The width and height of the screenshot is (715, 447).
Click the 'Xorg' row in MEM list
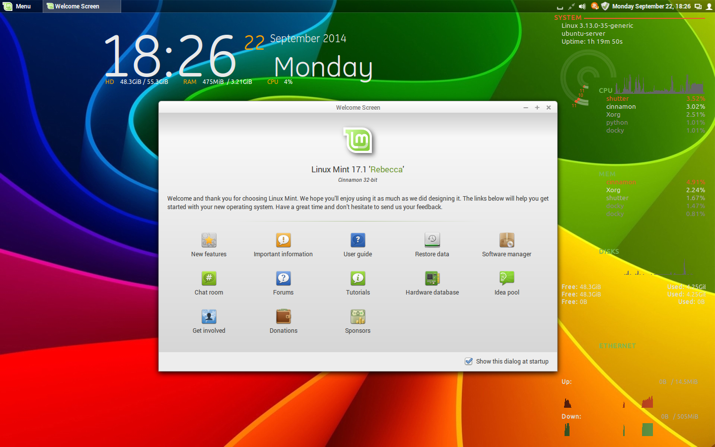pyautogui.click(x=655, y=190)
